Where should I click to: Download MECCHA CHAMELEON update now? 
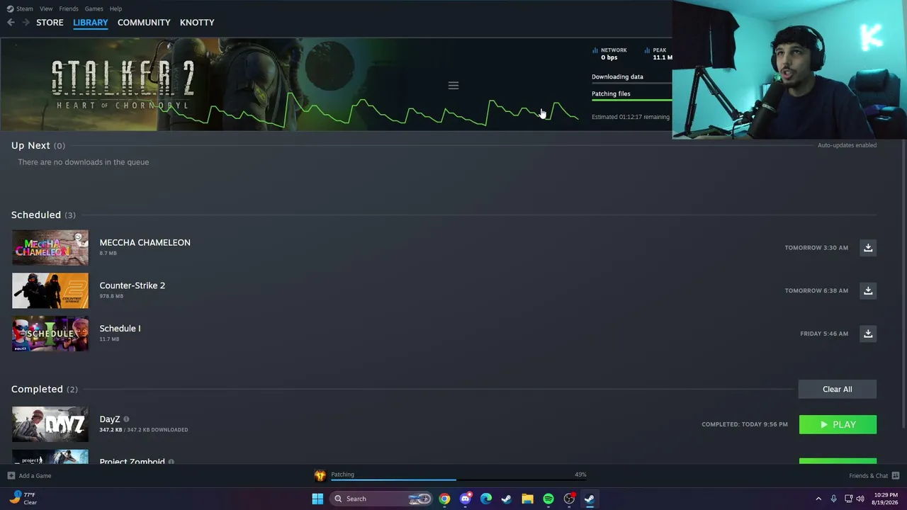click(868, 248)
